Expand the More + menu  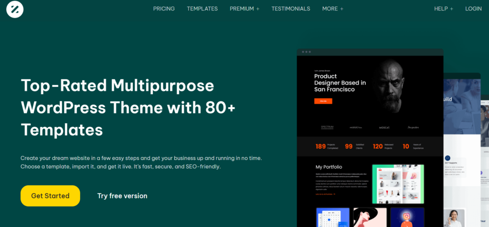[333, 9]
